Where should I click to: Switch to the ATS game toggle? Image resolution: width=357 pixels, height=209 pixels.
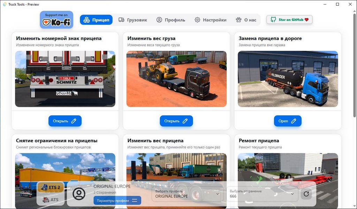tap(51, 200)
